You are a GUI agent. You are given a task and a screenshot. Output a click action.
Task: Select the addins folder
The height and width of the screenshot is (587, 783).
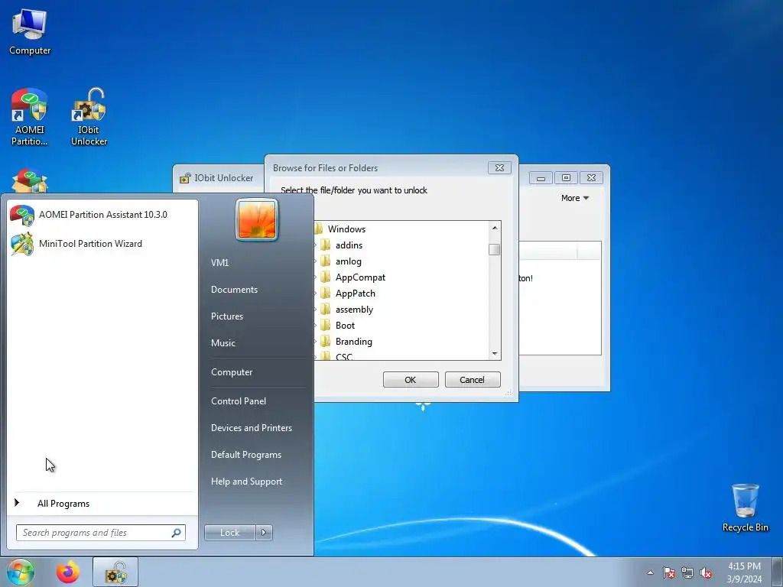349,245
